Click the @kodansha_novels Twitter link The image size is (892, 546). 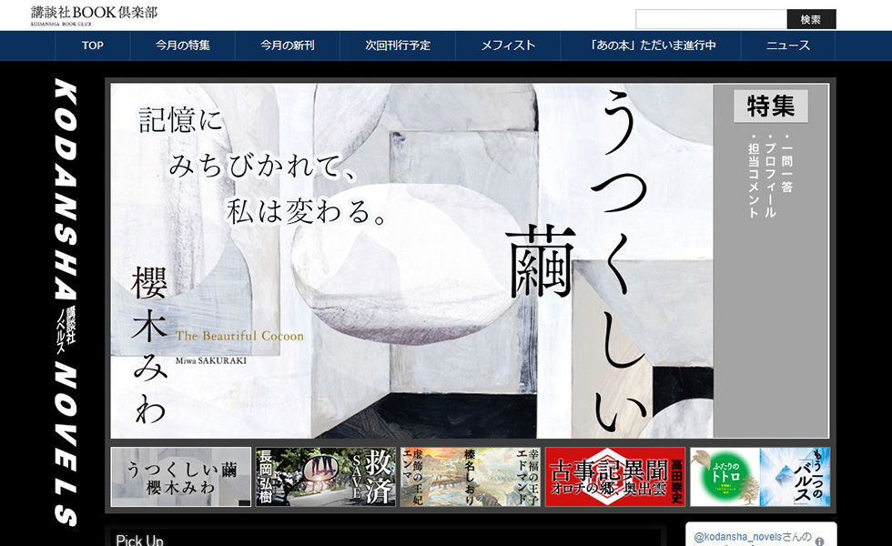click(738, 537)
